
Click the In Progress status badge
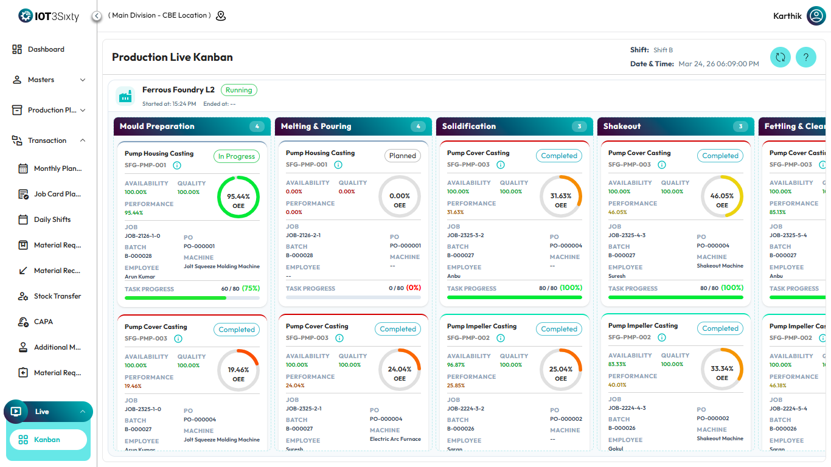pyautogui.click(x=236, y=156)
